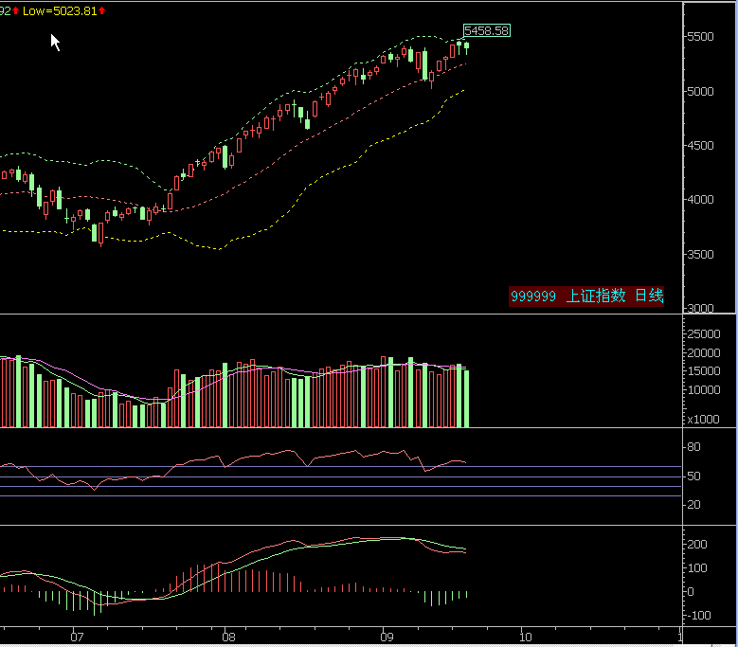Click the 5500 price axis value

tap(700, 37)
